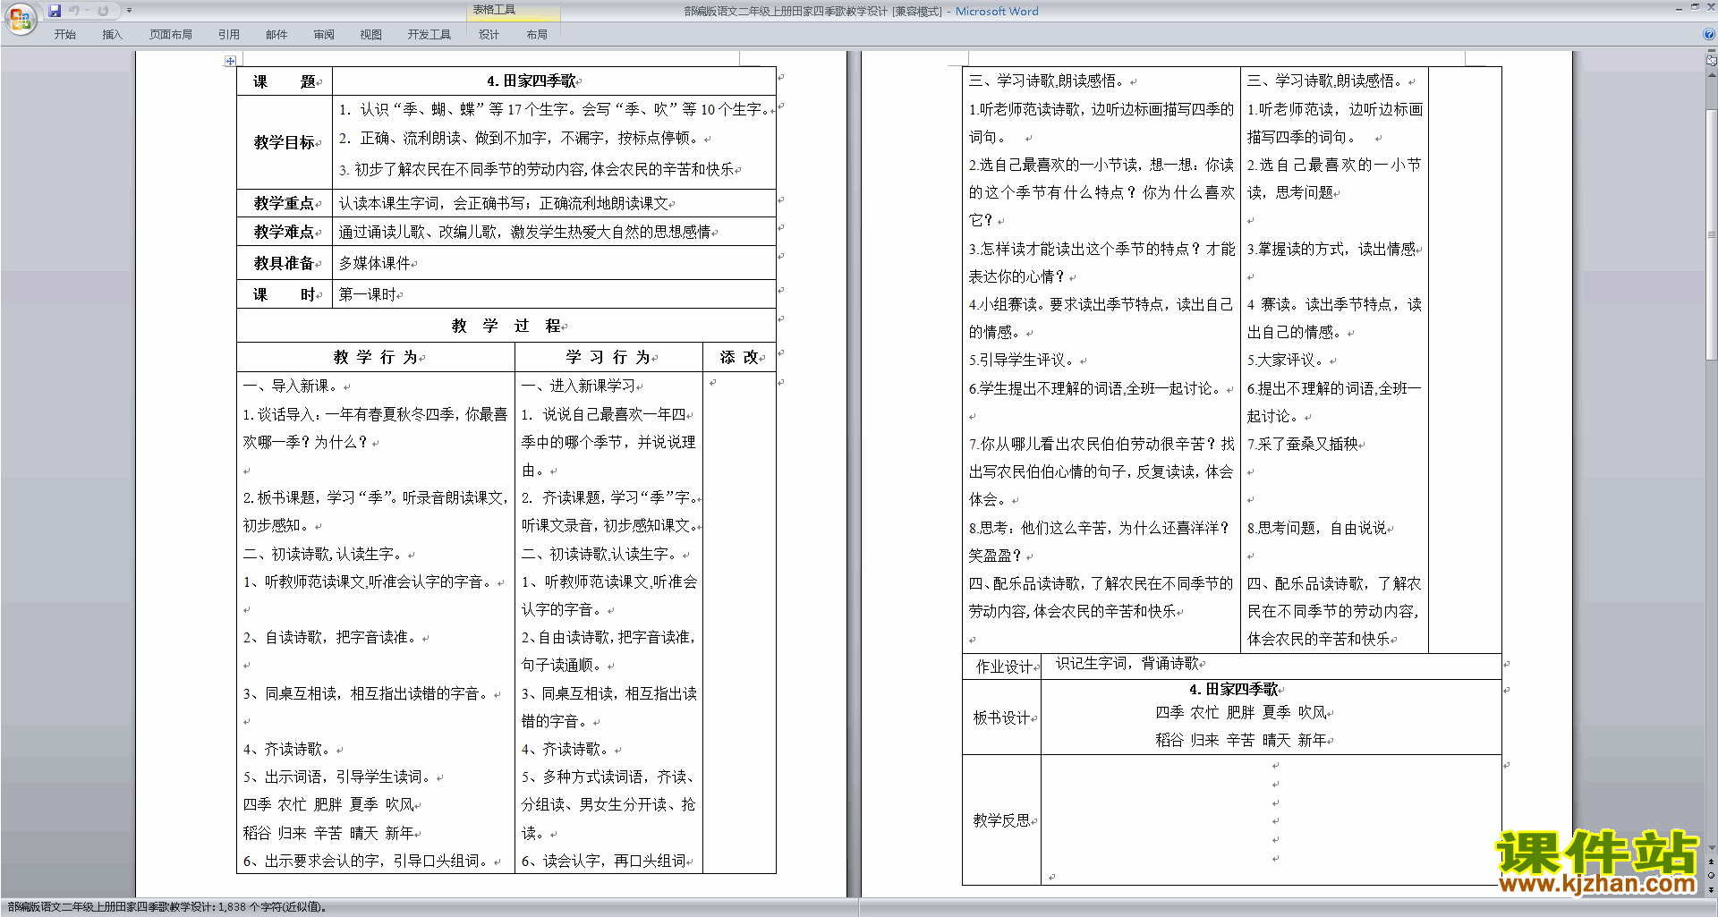Open Customize Quick Access Toolbar dropdown
The width and height of the screenshot is (1718, 917).
pyautogui.click(x=129, y=11)
